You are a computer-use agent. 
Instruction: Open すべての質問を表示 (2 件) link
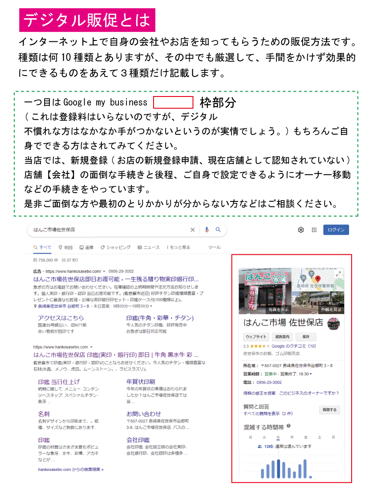point(268,414)
